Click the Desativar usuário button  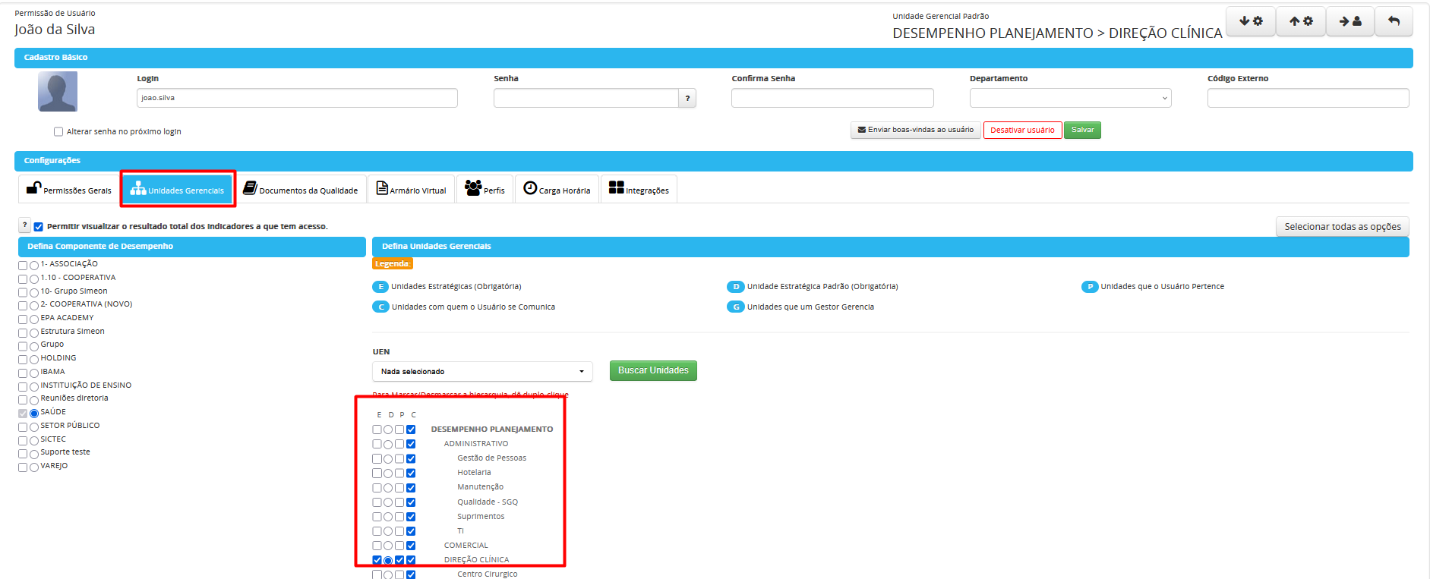(1022, 131)
